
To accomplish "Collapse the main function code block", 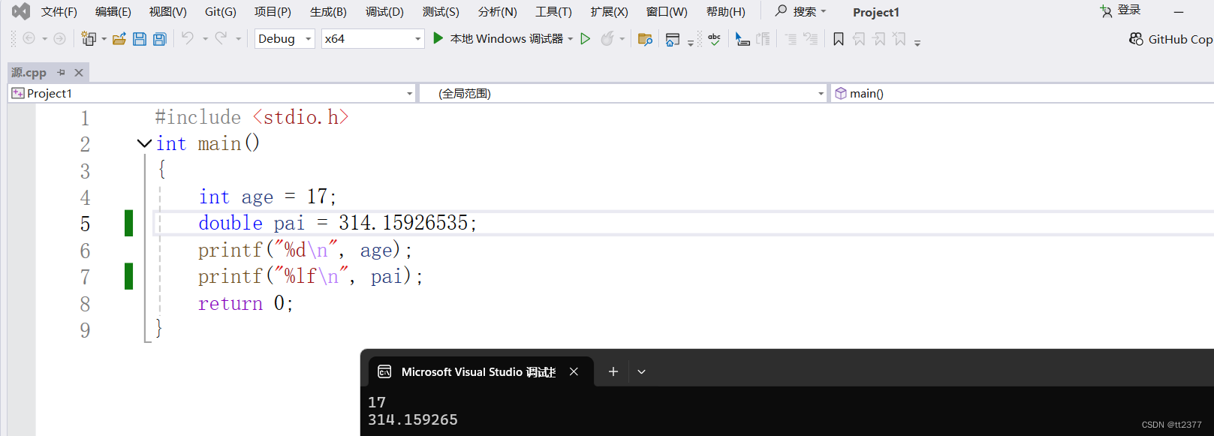I will pyautogui.click(x=144, y=143).
